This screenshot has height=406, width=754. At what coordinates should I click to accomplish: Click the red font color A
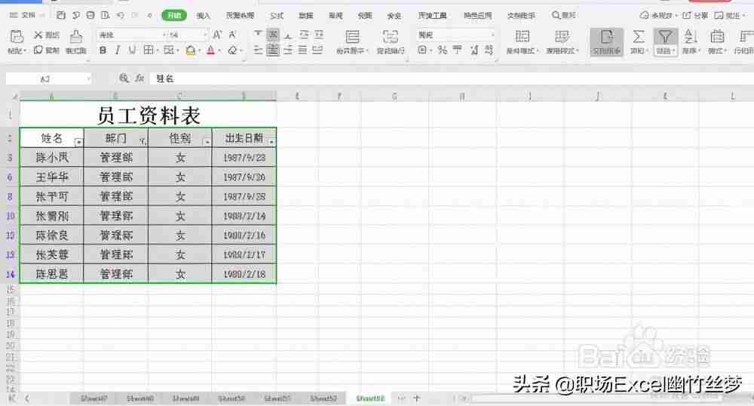point(210,50)
